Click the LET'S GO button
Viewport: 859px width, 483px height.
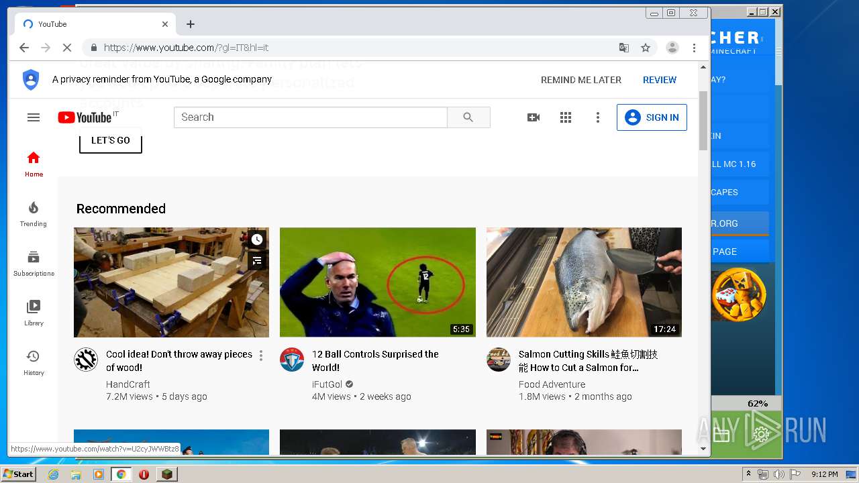point(111,140)
